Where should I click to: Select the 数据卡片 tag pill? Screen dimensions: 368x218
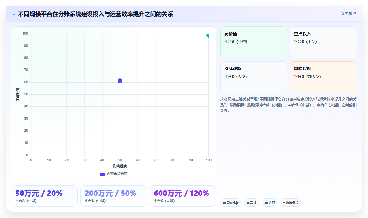click(x=291, y=203)
